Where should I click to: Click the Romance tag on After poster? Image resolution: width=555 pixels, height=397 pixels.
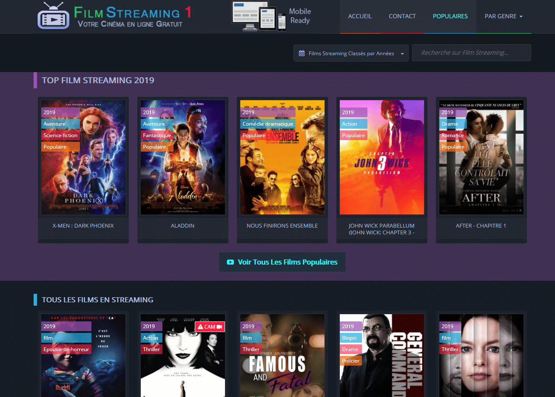click(452, 135)
